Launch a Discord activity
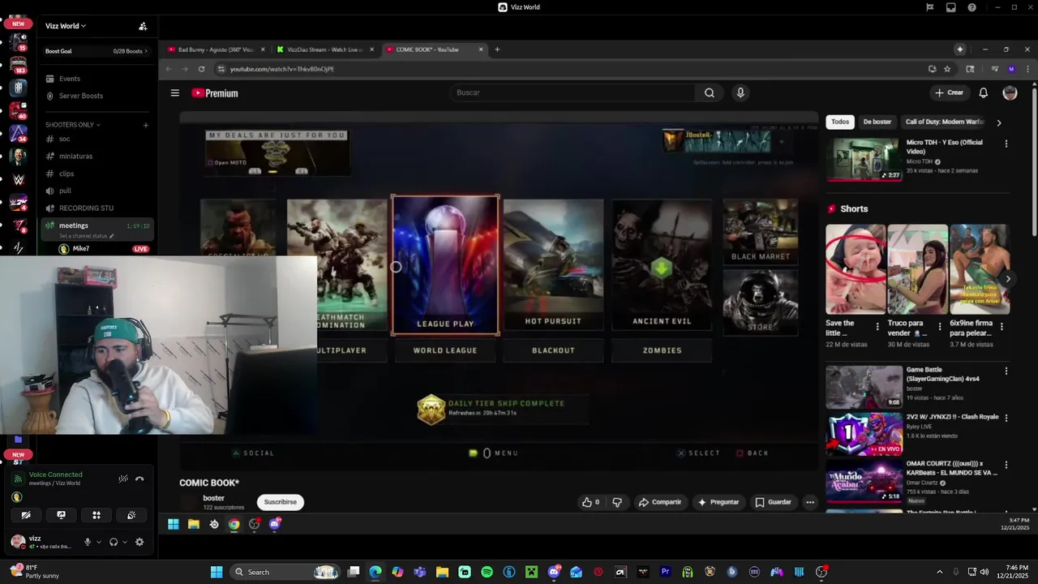Image resolution: width=1038 pixels, height=584 pixels. click(x=97, y=515)
